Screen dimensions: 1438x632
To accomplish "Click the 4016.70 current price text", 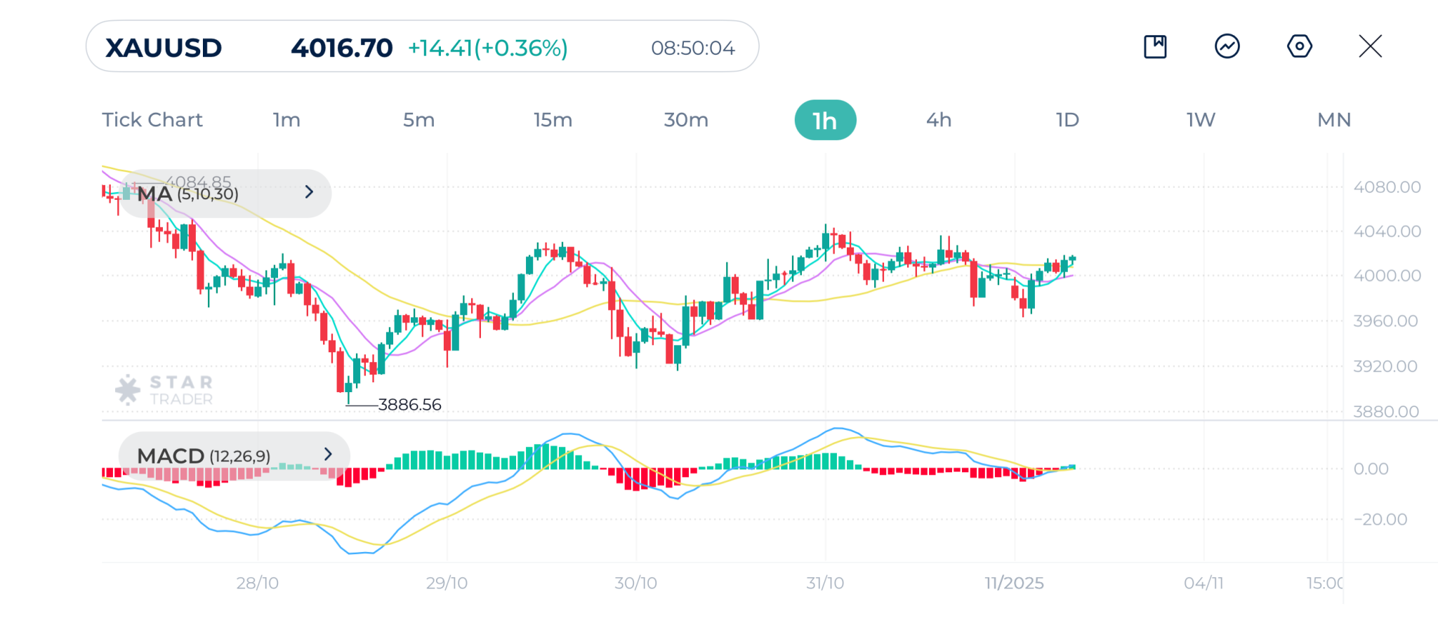I will pyautogui.click(x=341, y=48).
